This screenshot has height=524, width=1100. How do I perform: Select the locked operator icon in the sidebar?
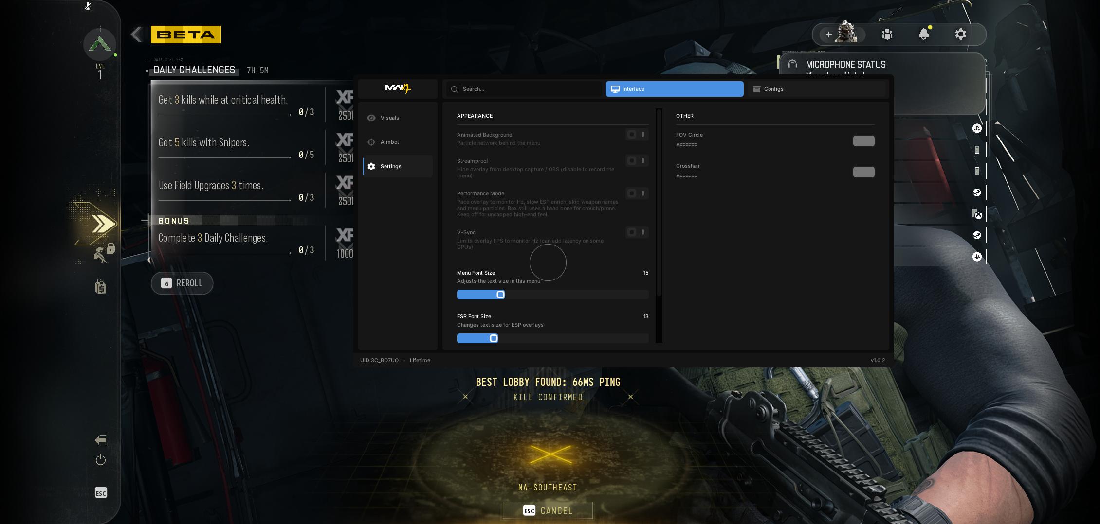104,253
